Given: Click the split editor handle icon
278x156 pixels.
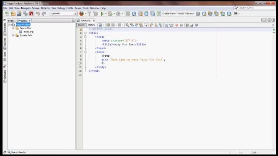Looking at the screenshot, I should pyautogui.click(x=273, y=25).
